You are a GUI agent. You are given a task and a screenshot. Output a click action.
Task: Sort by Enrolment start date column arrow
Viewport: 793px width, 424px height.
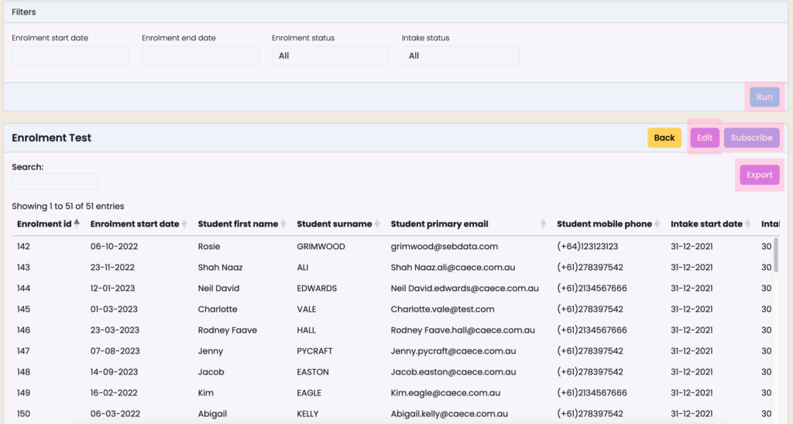184,224
